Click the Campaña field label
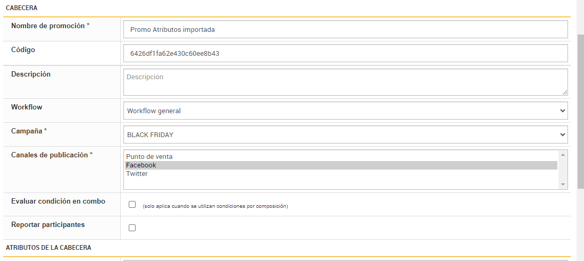 (x=29, y=131)
